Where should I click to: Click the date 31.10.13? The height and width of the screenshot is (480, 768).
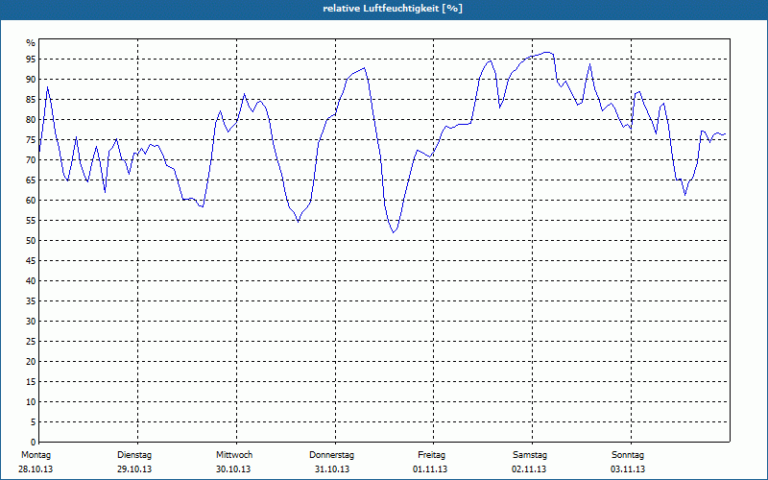pyautogui.click(x=332, y=469)
